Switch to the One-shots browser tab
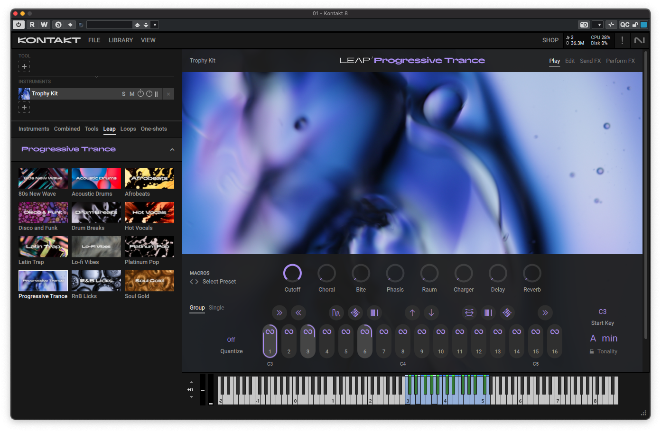The width and height of the screenshot is (661, 432). [x=154, y=129]
